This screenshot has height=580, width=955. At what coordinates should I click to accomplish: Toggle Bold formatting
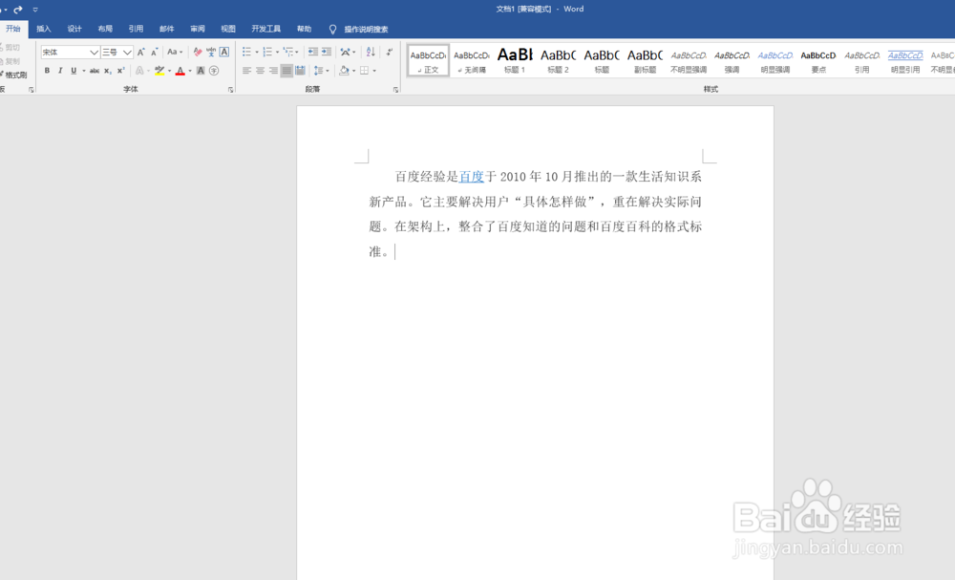coord(47,71)
